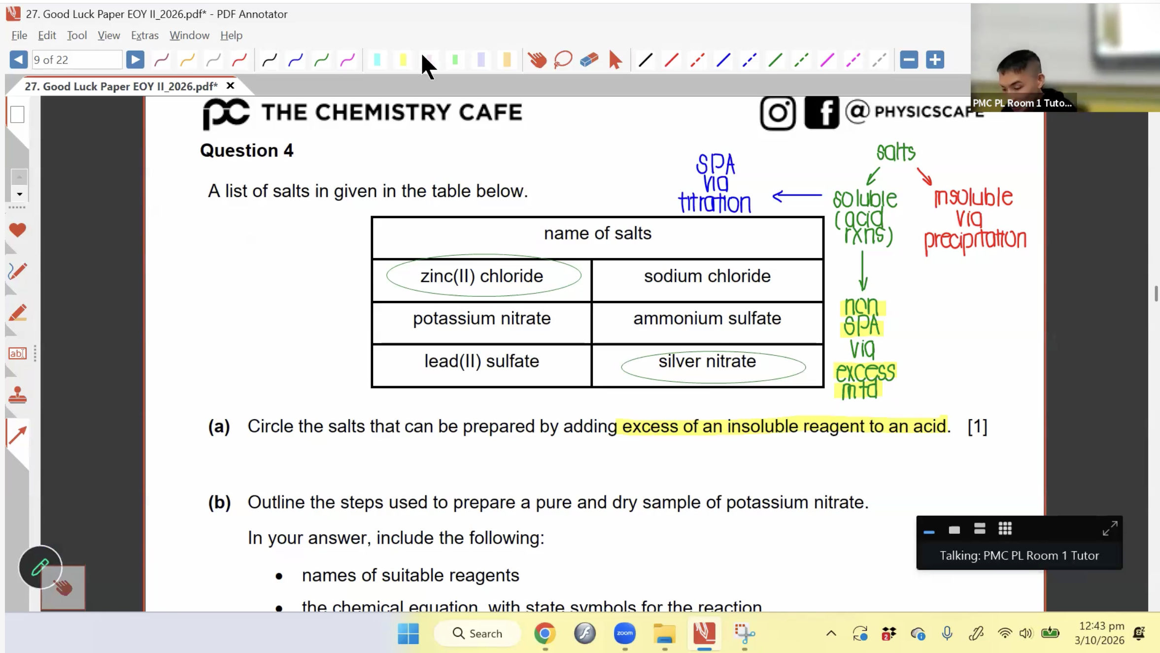Choose the green curved pen preset
The image size is (1160, 653).
321,60
